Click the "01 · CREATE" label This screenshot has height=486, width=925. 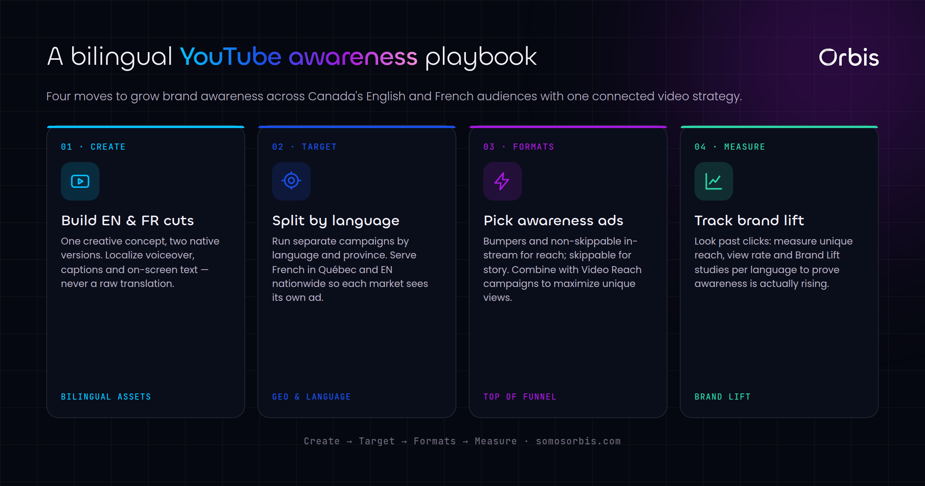93,147
